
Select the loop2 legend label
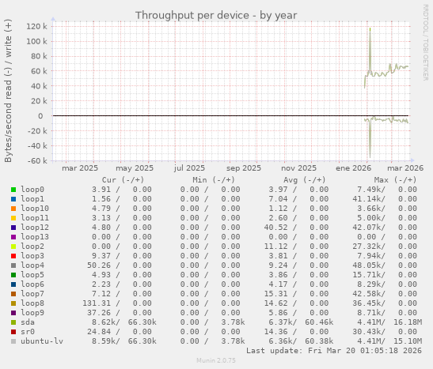pyautogui.click(x=32, y=246)
